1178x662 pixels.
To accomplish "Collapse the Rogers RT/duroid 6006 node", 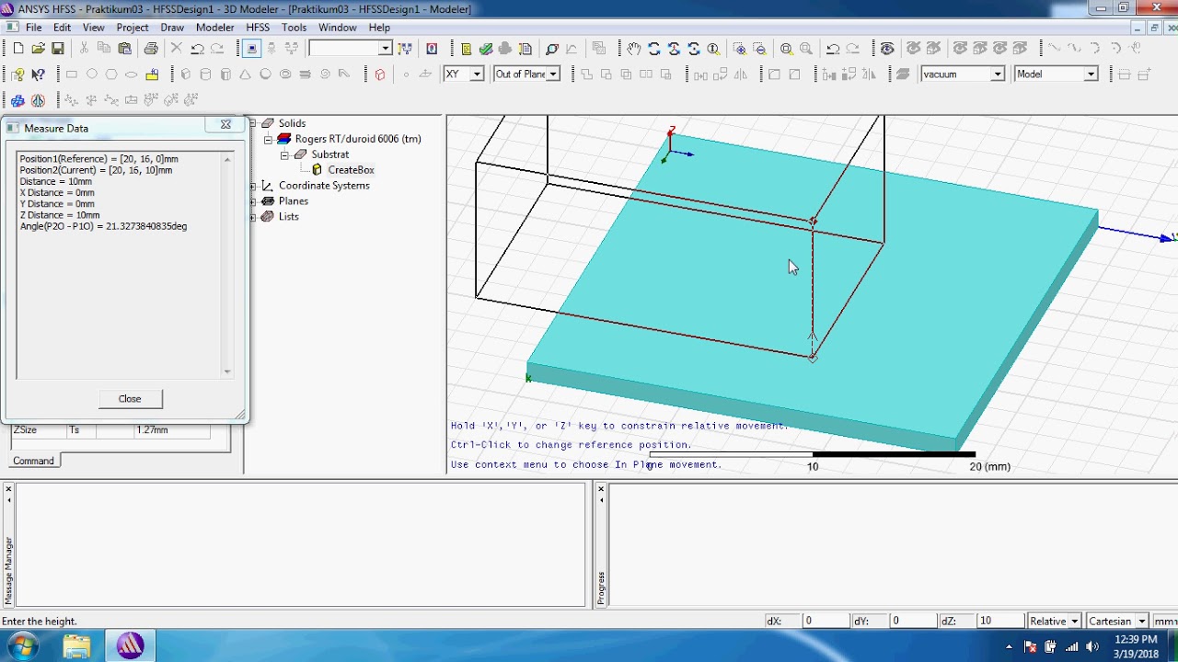I will pos(269,139).
